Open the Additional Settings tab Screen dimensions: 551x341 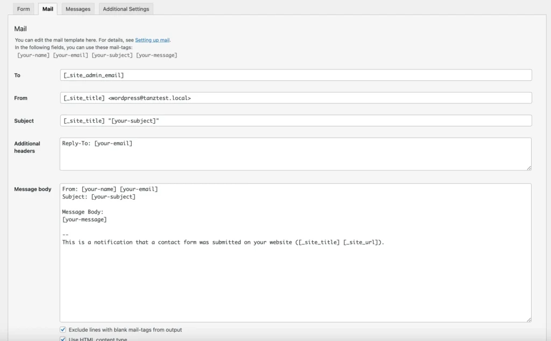click(126, 9)
